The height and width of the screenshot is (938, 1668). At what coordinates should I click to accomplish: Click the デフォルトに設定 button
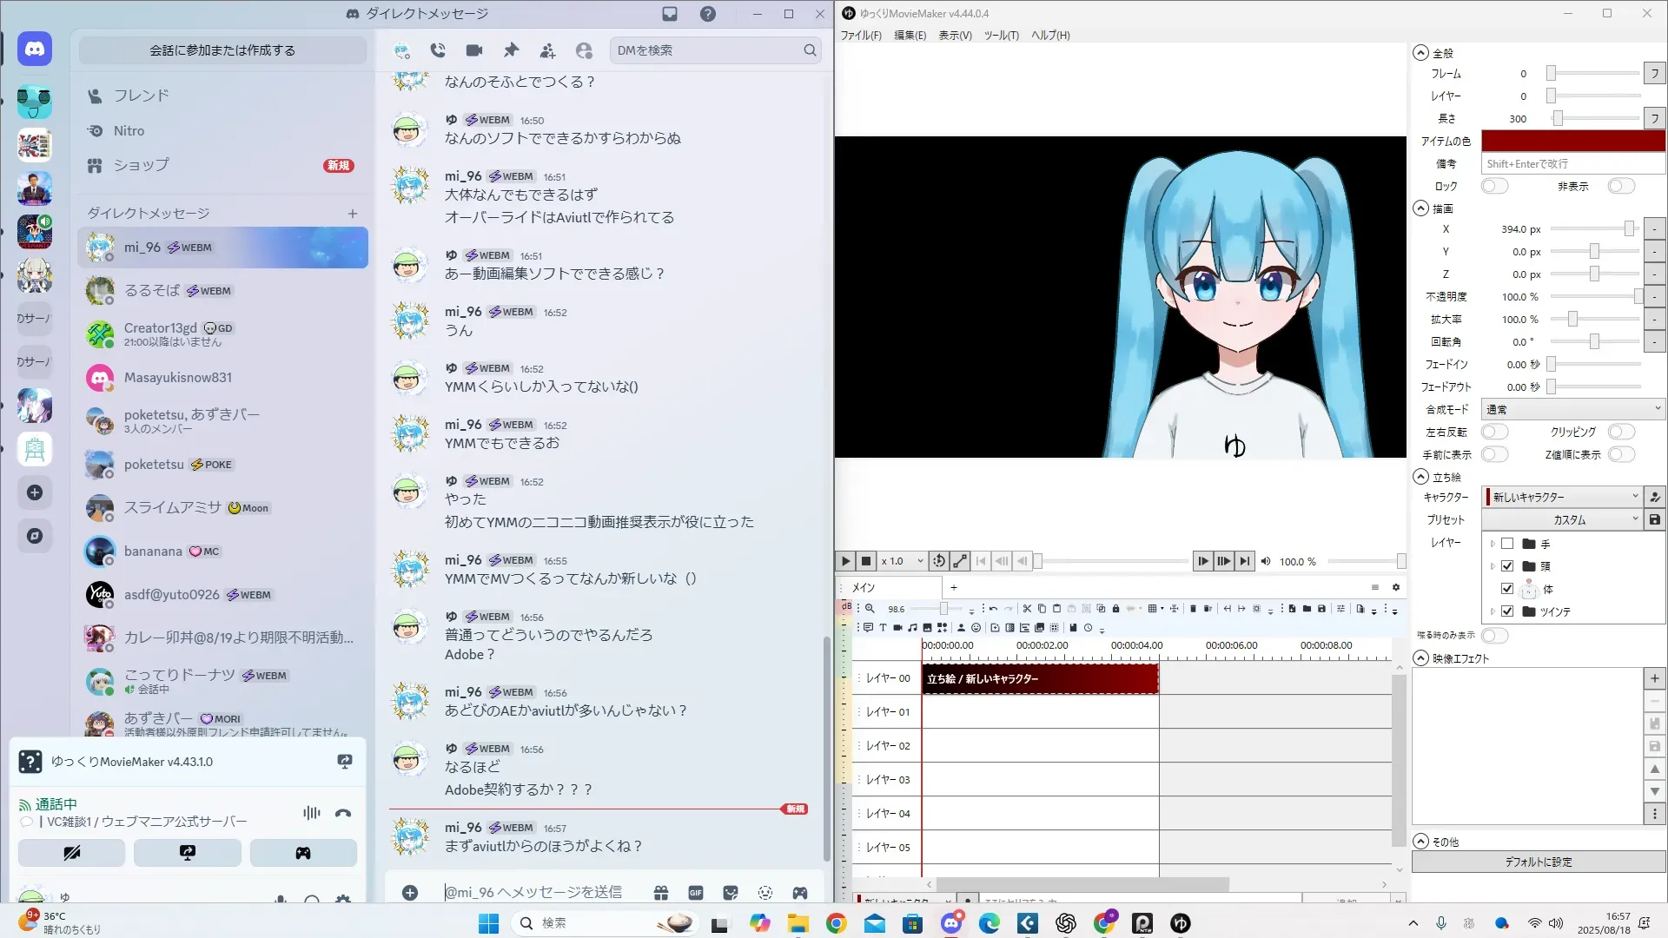click(x=1538, y=862)
